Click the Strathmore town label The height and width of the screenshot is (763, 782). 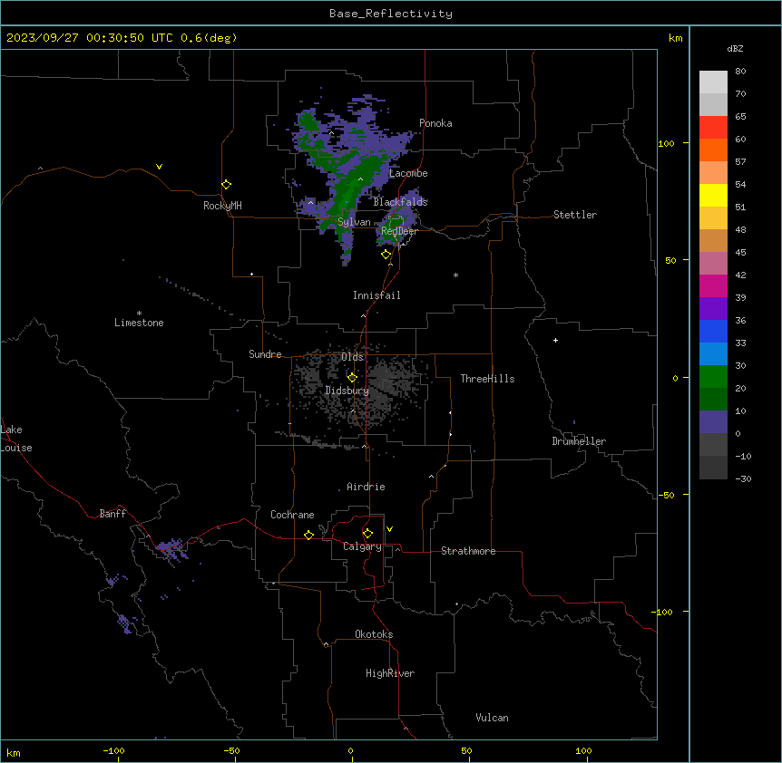pyautogui.click(x=468, y=551)
